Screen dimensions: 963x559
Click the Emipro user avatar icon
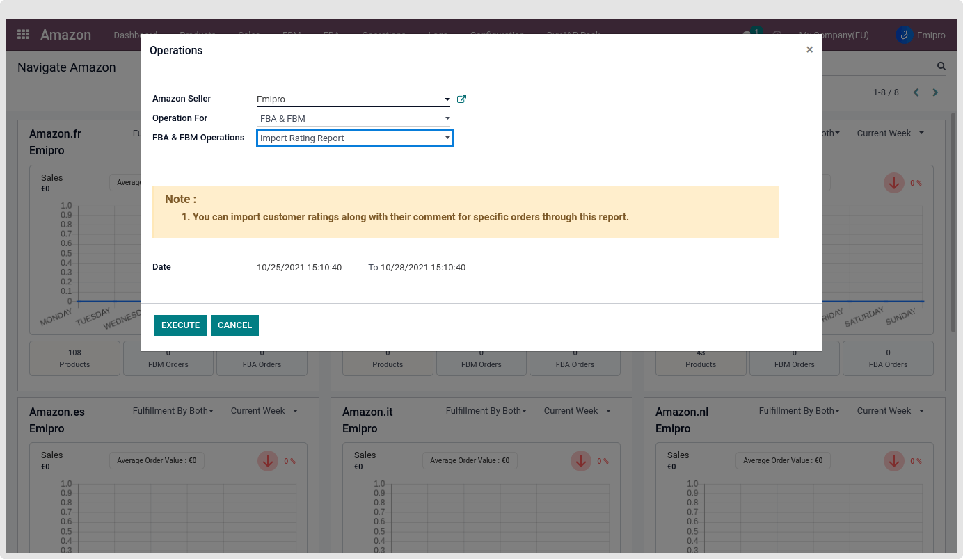(905, 35)
